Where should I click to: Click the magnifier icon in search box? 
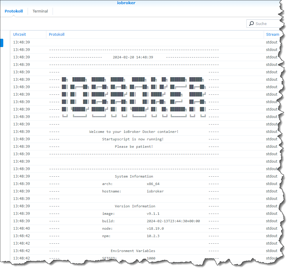click(251, 24)
